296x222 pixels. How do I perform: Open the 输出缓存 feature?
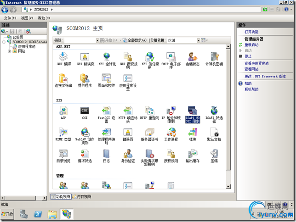coord(193,156)
